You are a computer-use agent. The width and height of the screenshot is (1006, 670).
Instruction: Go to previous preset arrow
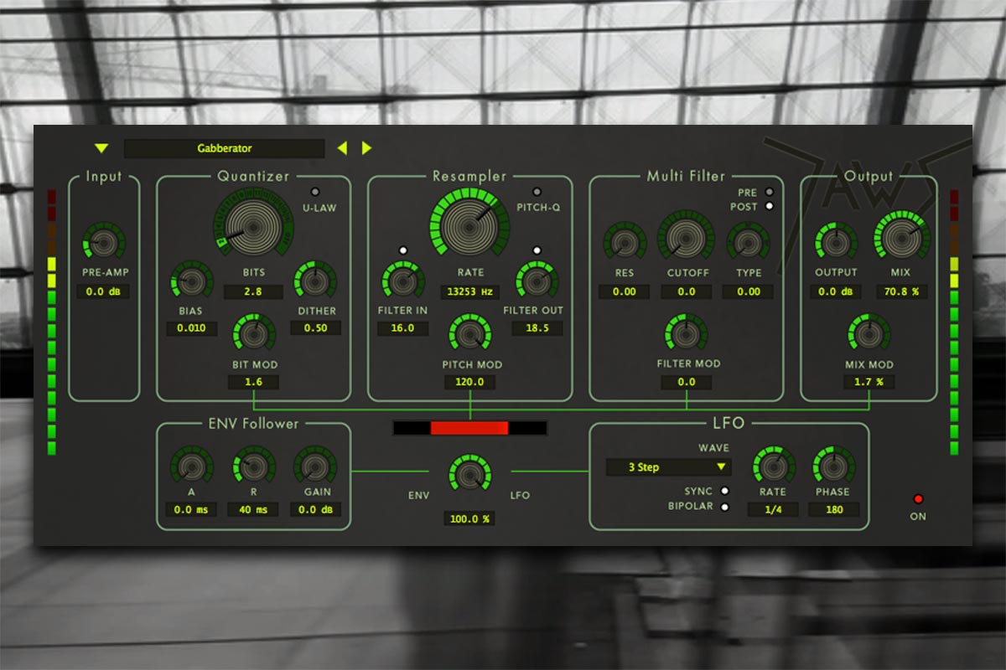341,148
